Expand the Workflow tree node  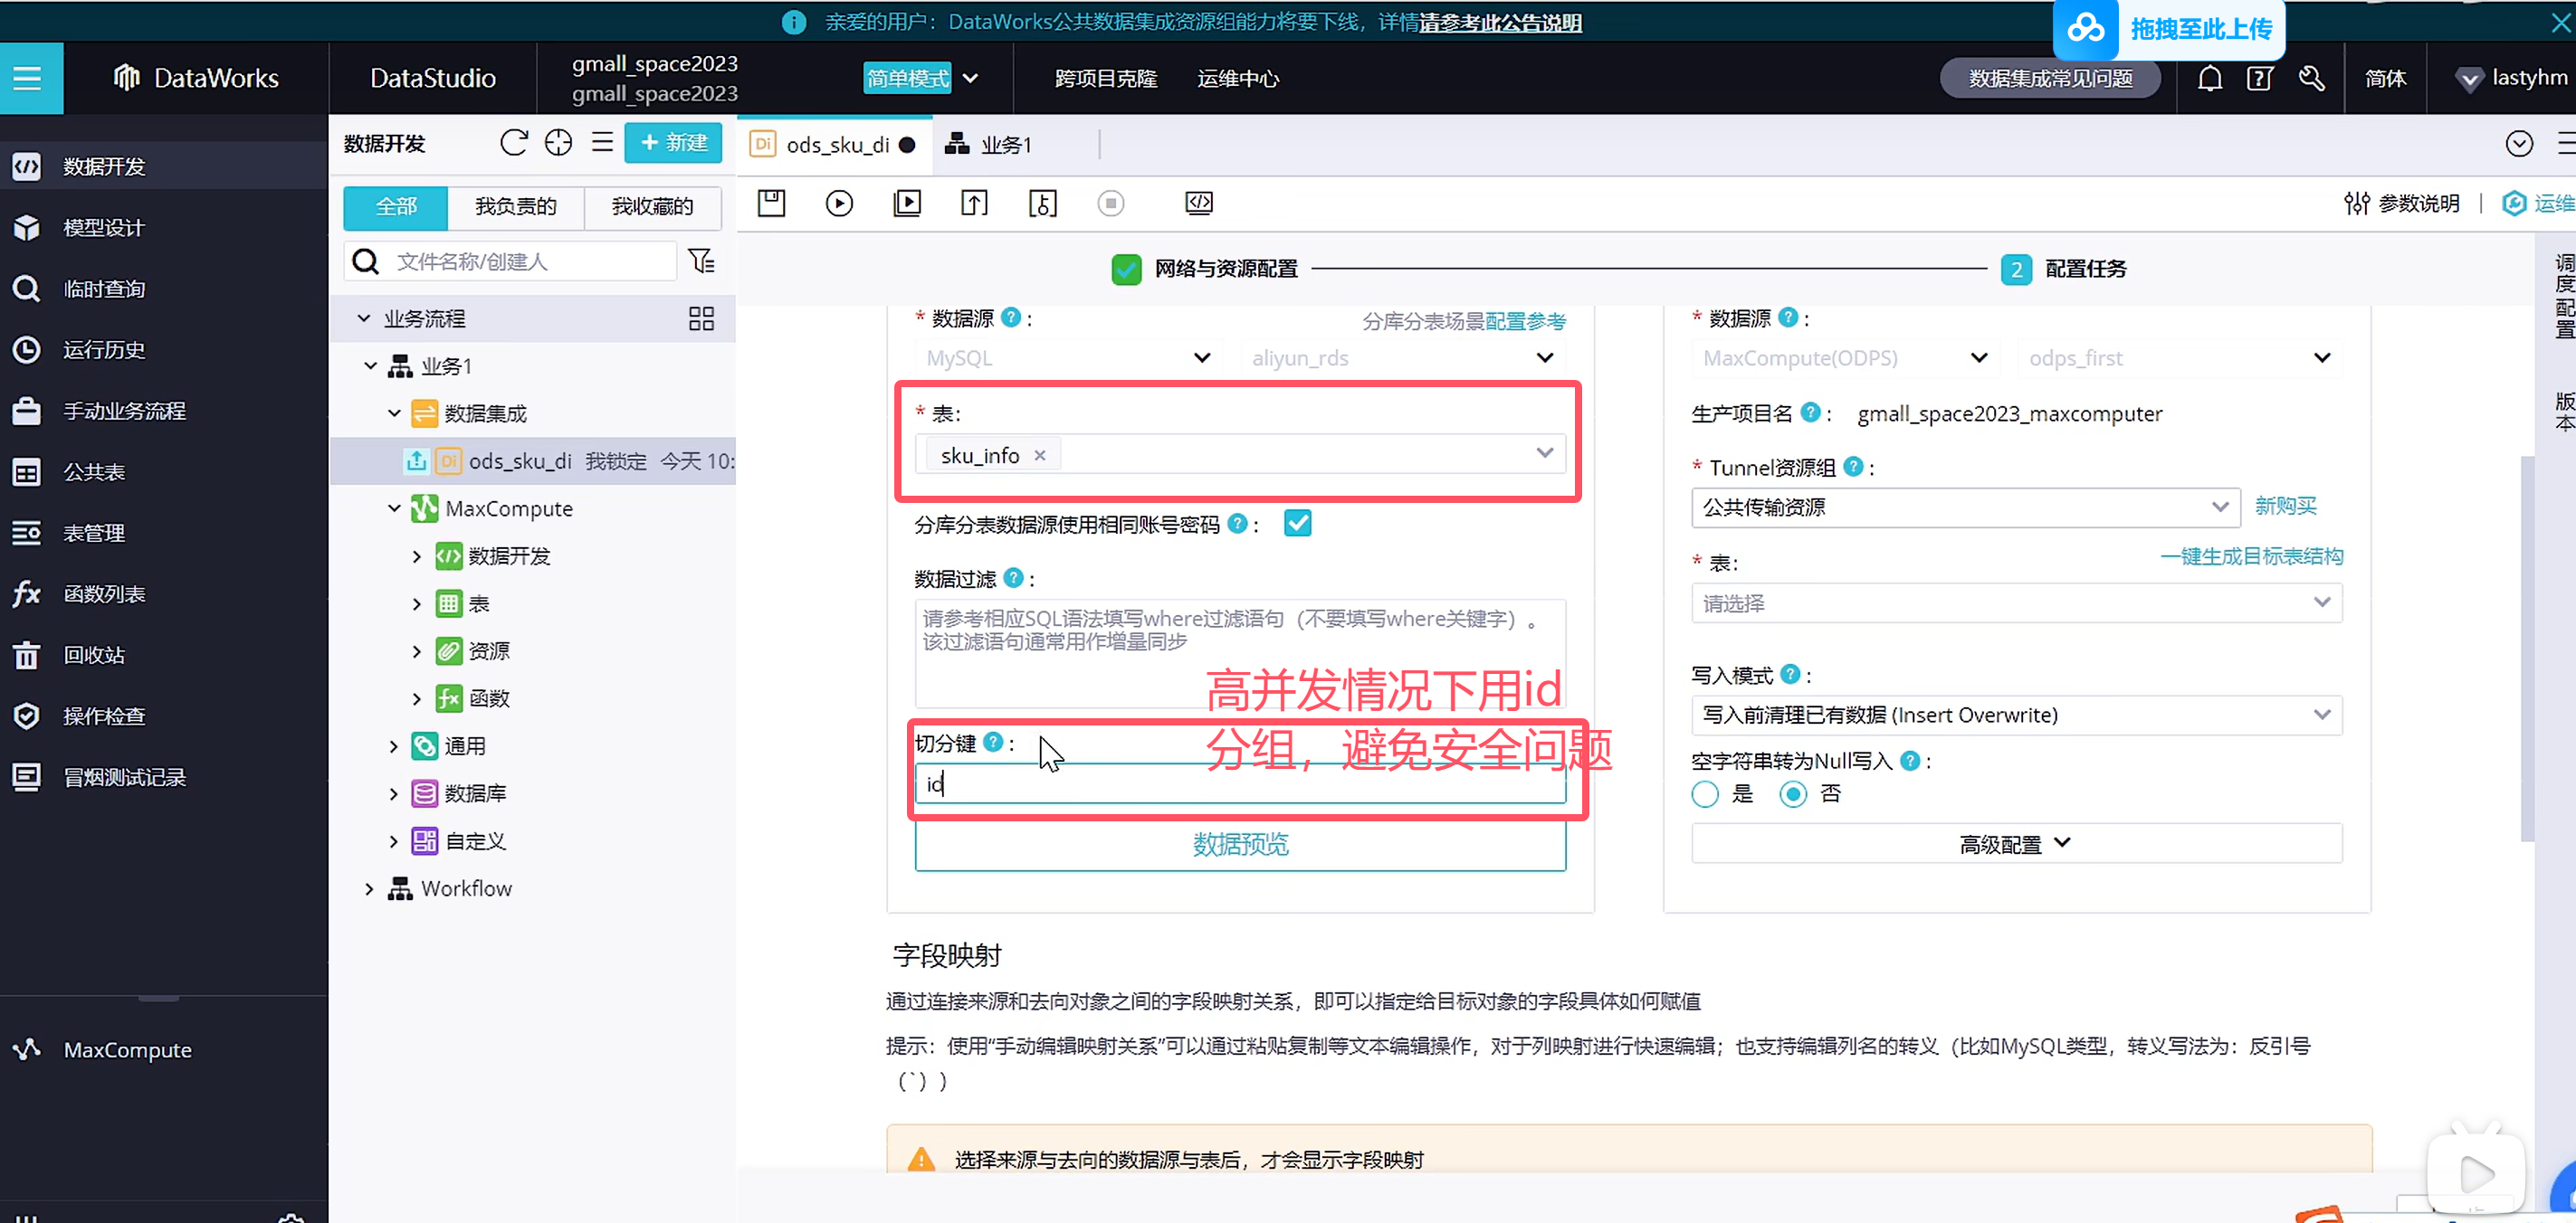point(369,888)
